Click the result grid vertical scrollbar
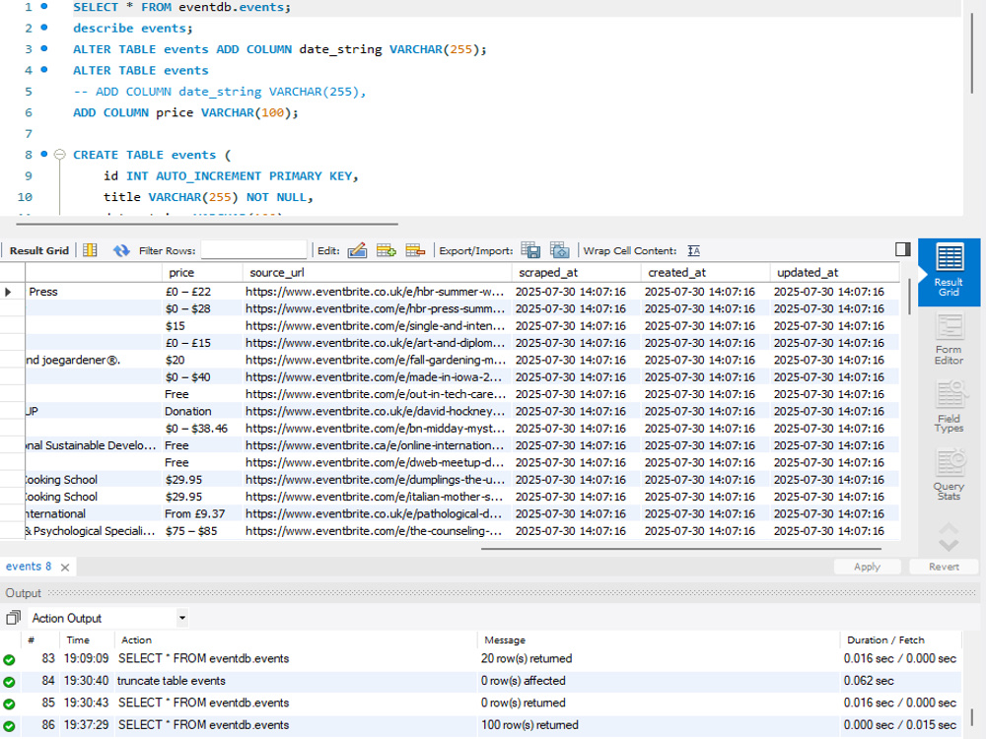The width and height of the screenshot is (986, 739). pos(909,298)
